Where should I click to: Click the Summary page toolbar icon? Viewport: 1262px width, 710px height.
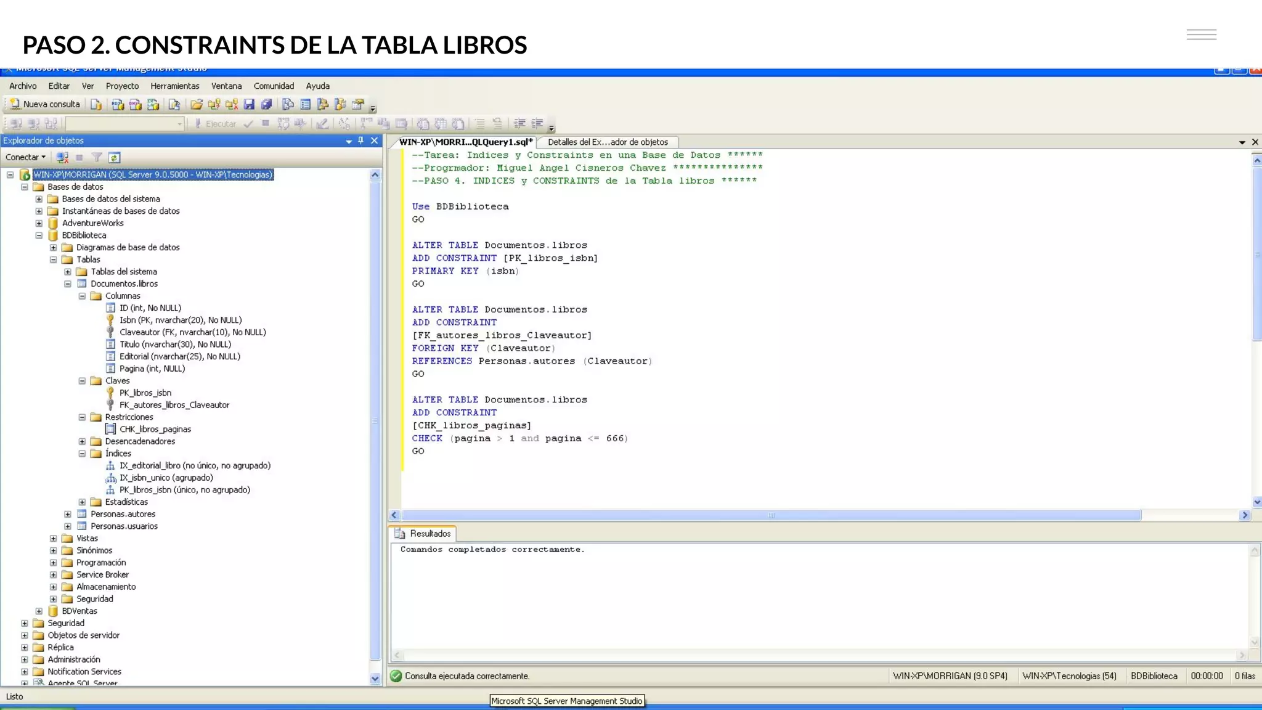(305, 104)
